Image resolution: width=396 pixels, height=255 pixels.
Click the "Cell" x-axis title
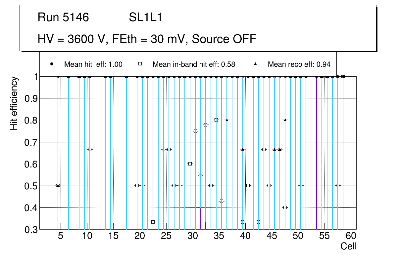[x=349, y=246]
